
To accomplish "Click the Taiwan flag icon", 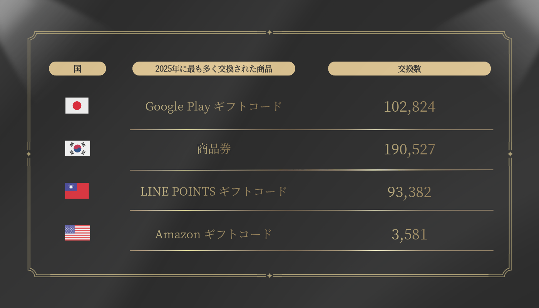I will pos(77,191).
